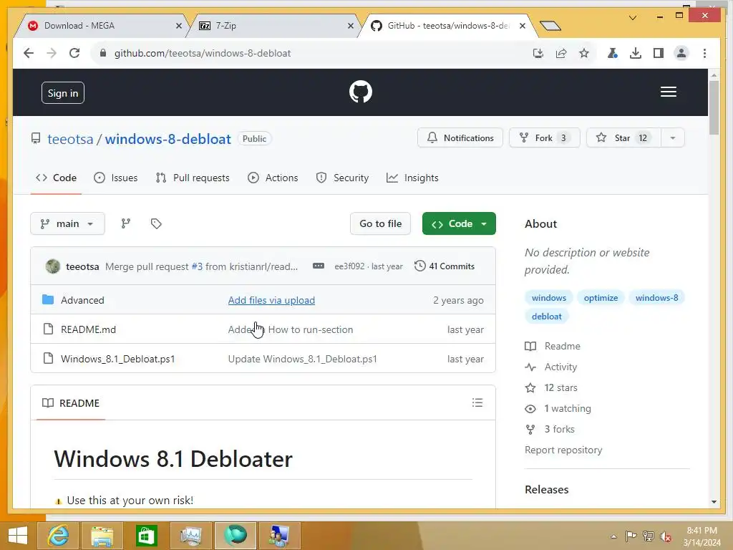Open the Insights repository tab
The width and height of the screenshot is (733, 550).
pos(412,178)
